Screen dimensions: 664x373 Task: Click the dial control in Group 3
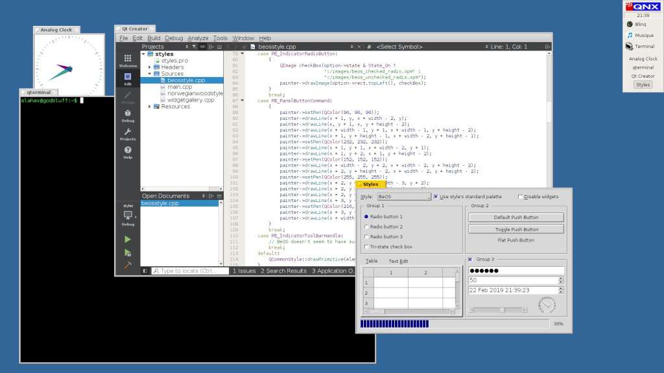click(x=547, y=305)
